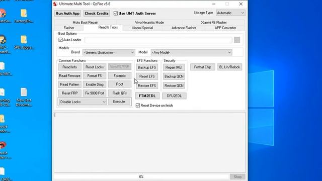The image size is (322, 181).
Task: Click the Reset Locks button
Action: tap(95, 67)
